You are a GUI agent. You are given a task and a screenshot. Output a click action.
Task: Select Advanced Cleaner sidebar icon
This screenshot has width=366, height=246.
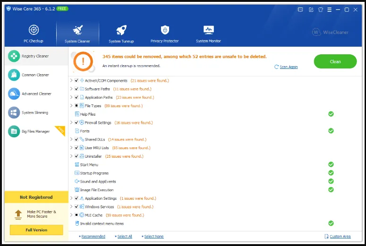tap(14, 94)
